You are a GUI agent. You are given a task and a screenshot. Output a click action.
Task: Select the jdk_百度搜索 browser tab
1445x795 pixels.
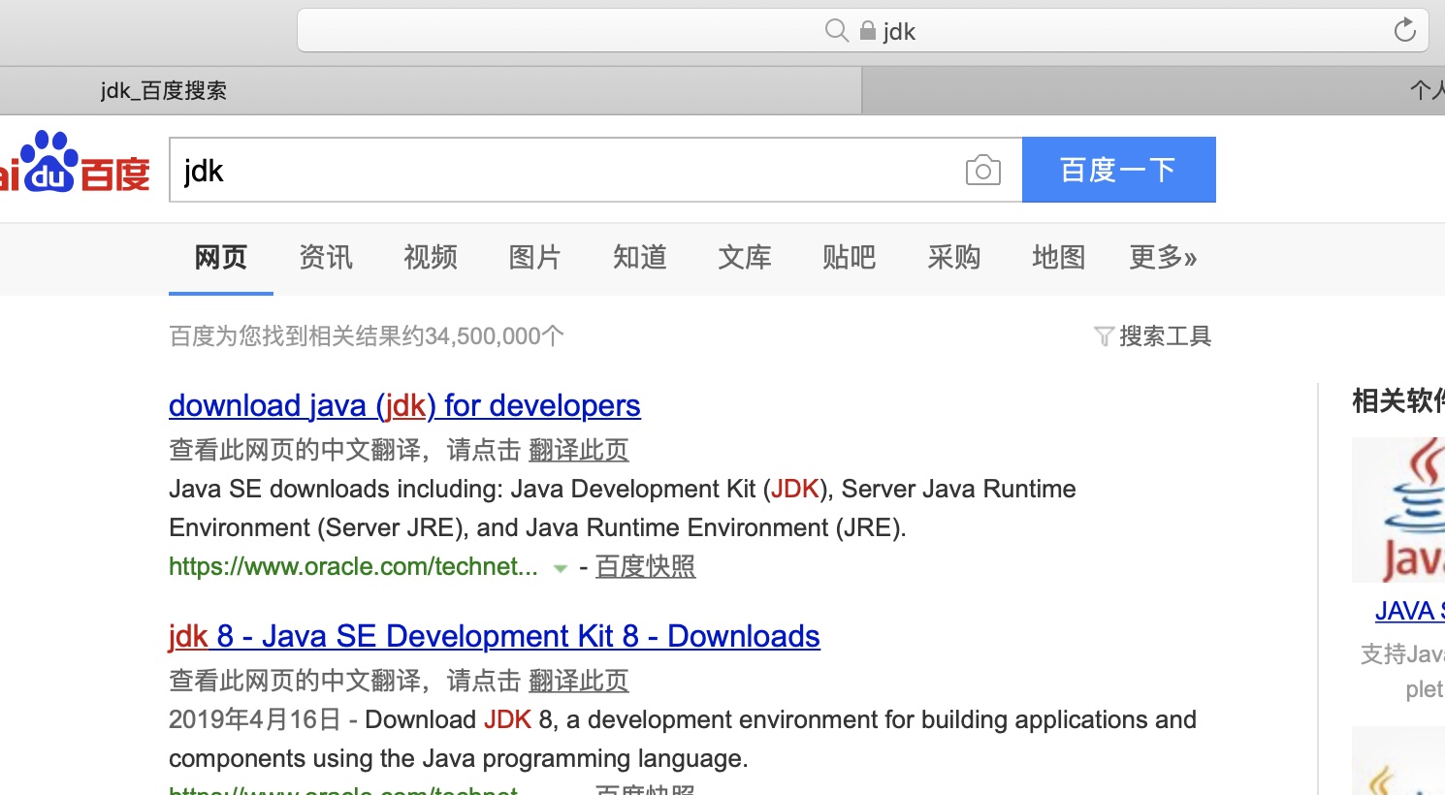pos(163,89)
